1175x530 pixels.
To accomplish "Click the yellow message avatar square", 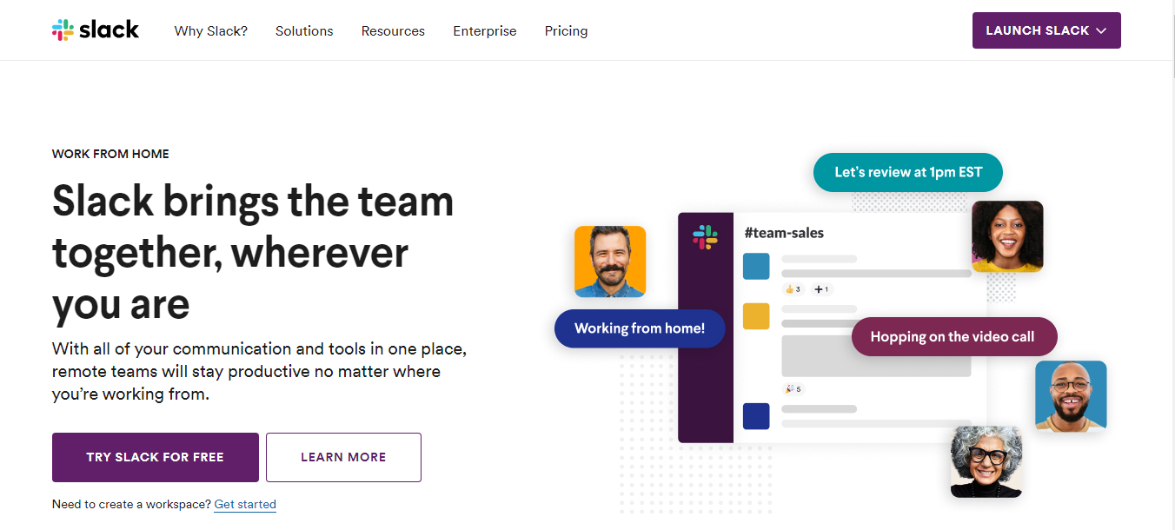I will coord(756,316).
